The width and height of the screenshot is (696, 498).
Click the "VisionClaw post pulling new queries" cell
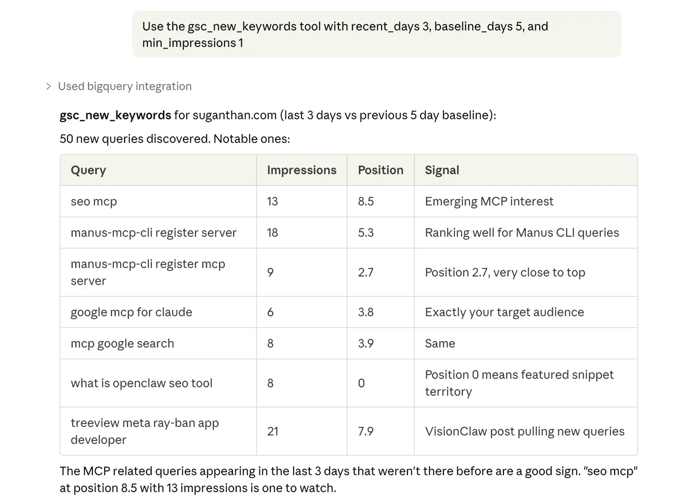click(x=524, y=432)
